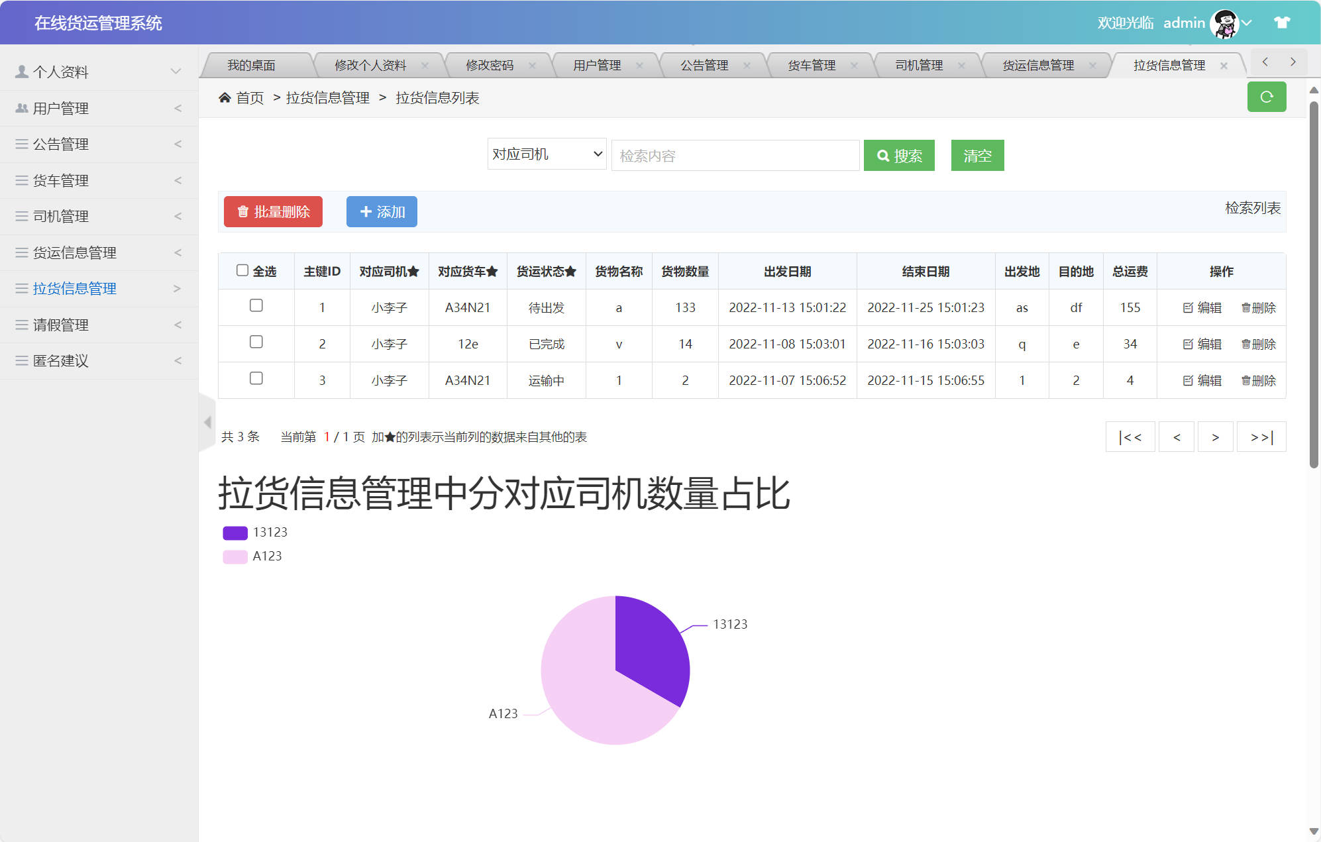Click the green refresh icon
This screenshot has height=842, width=1321.
tap(1267, 97)
